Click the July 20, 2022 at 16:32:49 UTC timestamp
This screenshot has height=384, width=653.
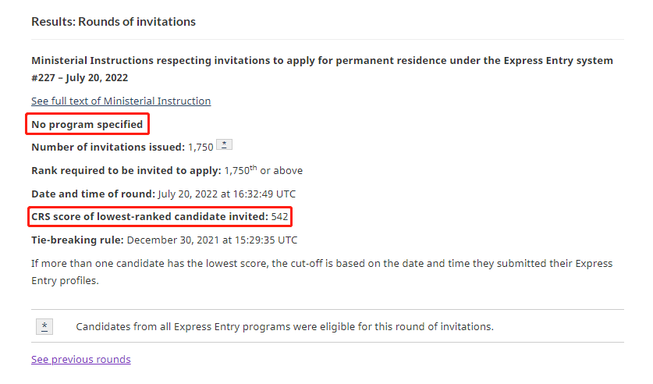tap(227, 194)
